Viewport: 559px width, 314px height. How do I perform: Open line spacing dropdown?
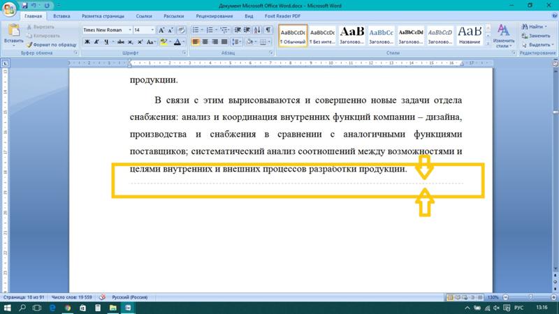(237, 42)
